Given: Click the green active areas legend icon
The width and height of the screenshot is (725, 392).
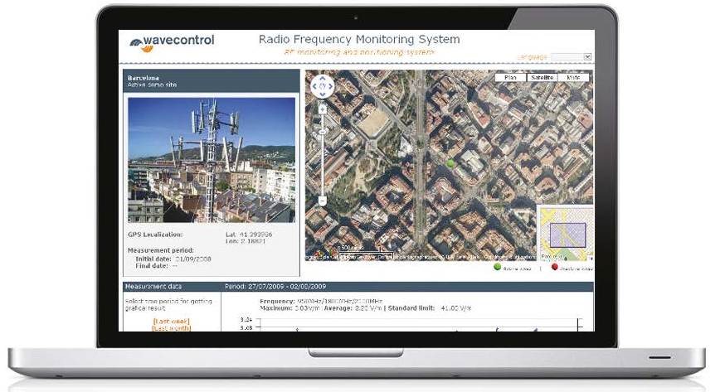Looking at the screenshot, I should click(498, 267).
